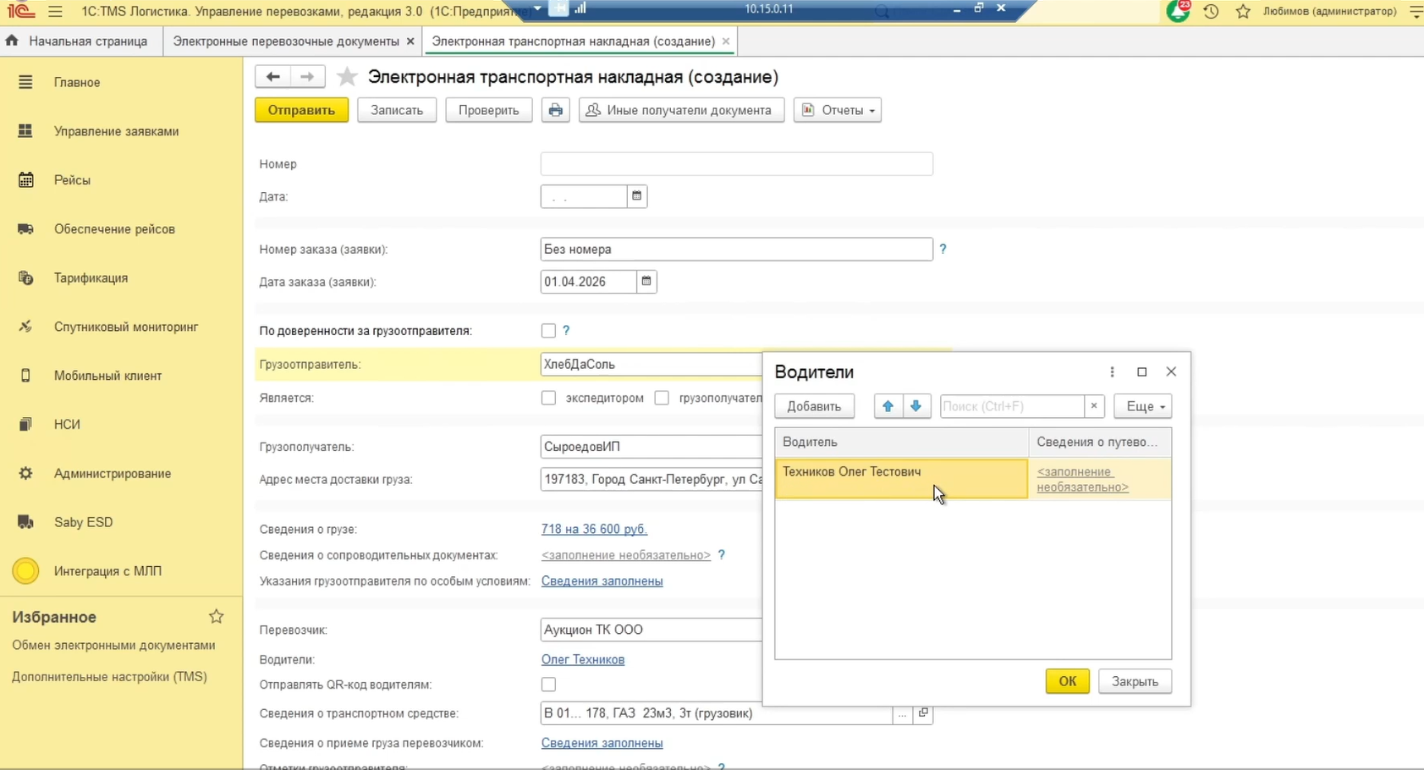Open the history icon in title bar
The height and width of the screenshot is (770, 1424).
(x=1211, y=12)
